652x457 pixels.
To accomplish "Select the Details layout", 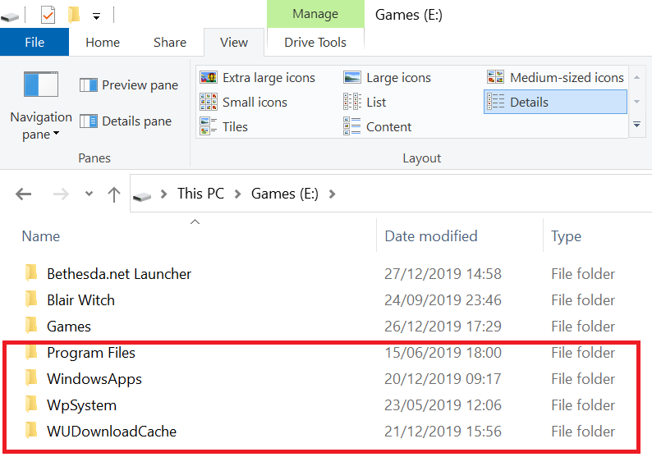I will tap(556, 103).
